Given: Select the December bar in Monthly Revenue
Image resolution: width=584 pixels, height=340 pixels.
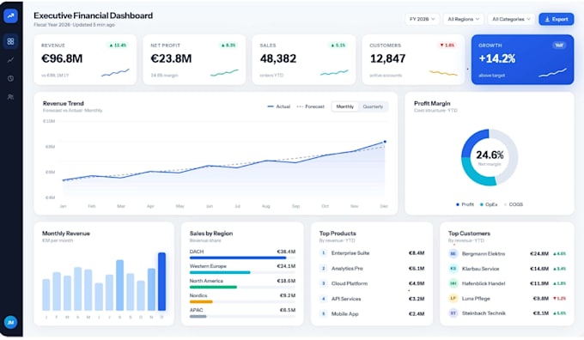Looking at the screenshot, I should [x=161, y=282].
